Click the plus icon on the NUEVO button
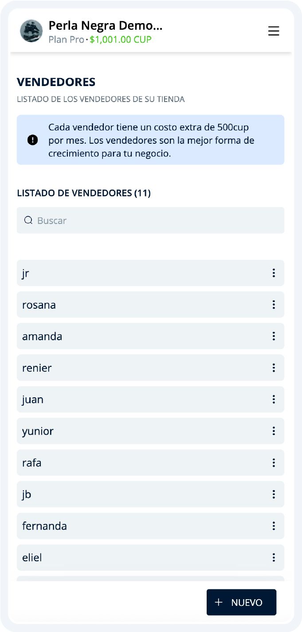 pyautogui.click(x=218, y=602)
